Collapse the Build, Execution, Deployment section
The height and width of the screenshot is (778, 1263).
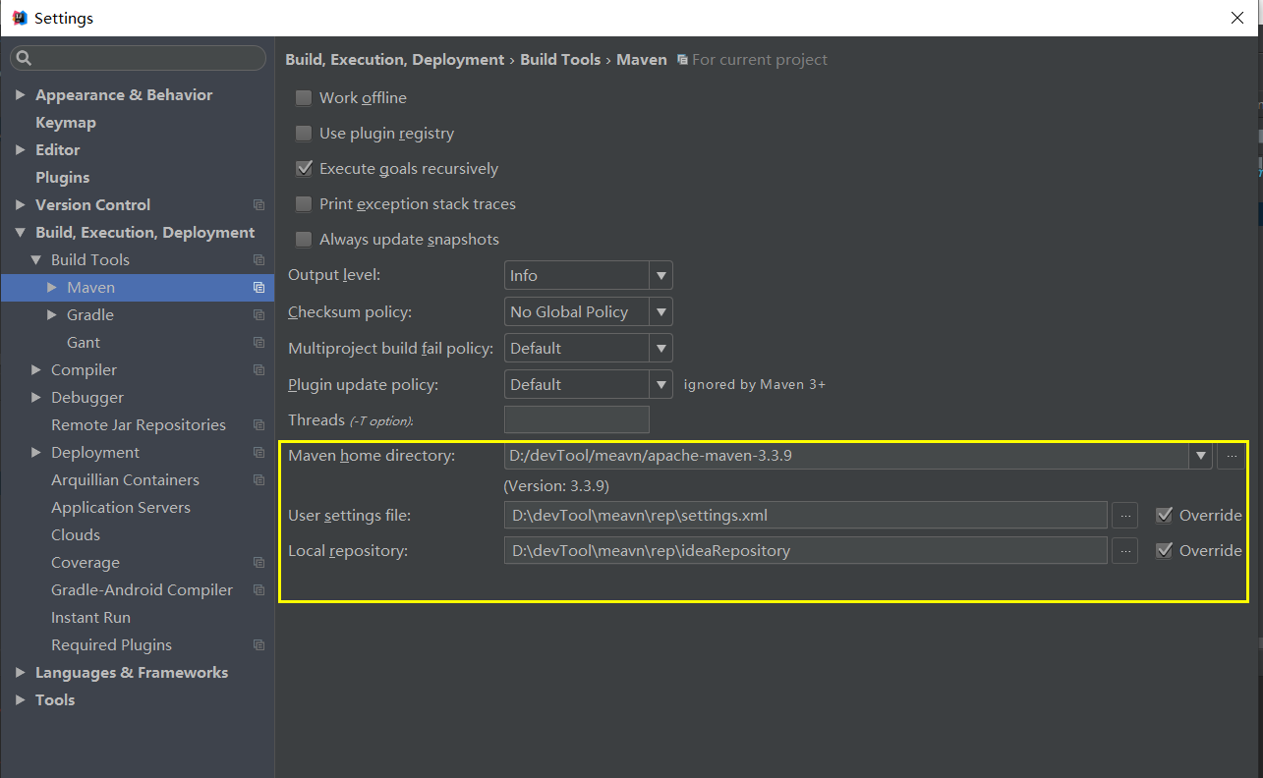(21, 233)
